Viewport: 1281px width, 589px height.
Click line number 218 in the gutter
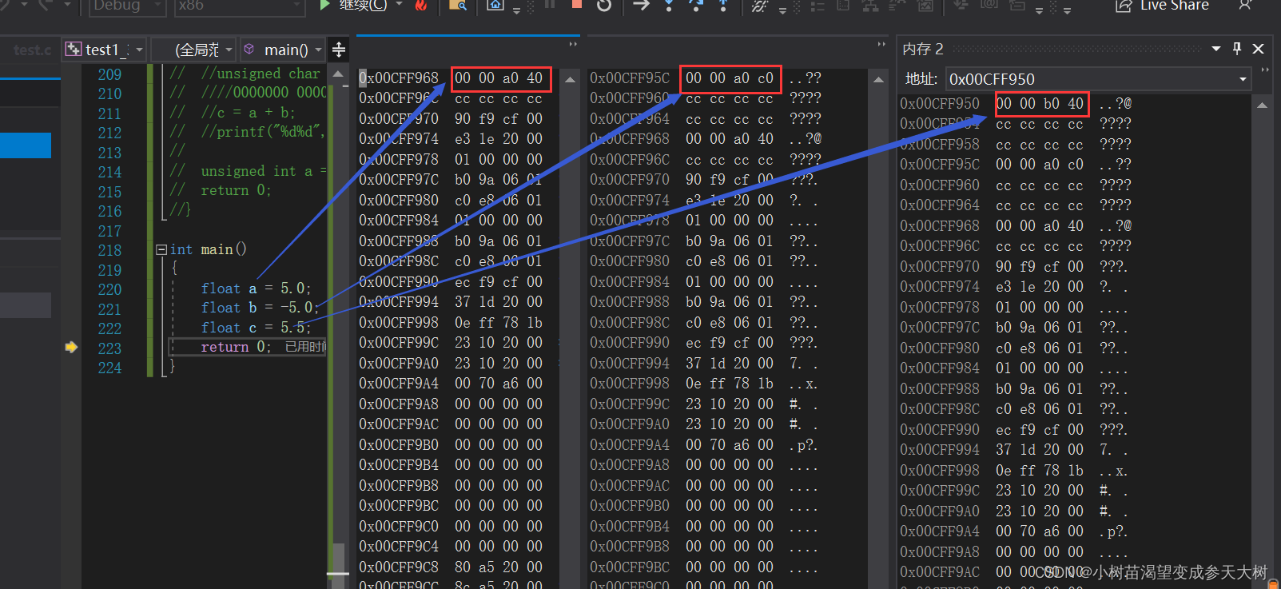point(109,250)
